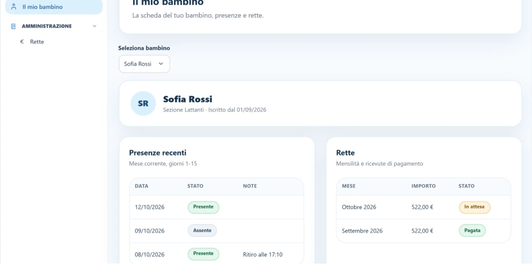Click the In attesa status badge
532x264 pixels.
coord(475,207)
